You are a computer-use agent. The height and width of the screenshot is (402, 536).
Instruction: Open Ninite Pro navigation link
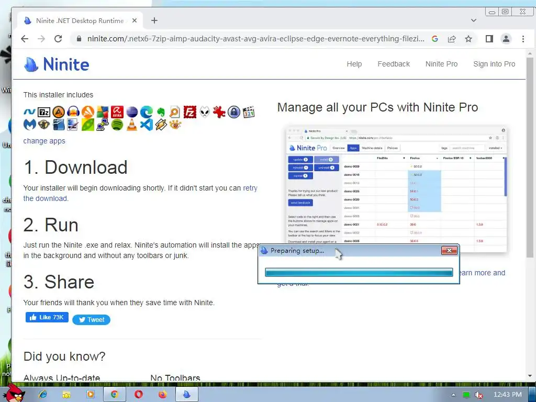(x=441, y=64)
